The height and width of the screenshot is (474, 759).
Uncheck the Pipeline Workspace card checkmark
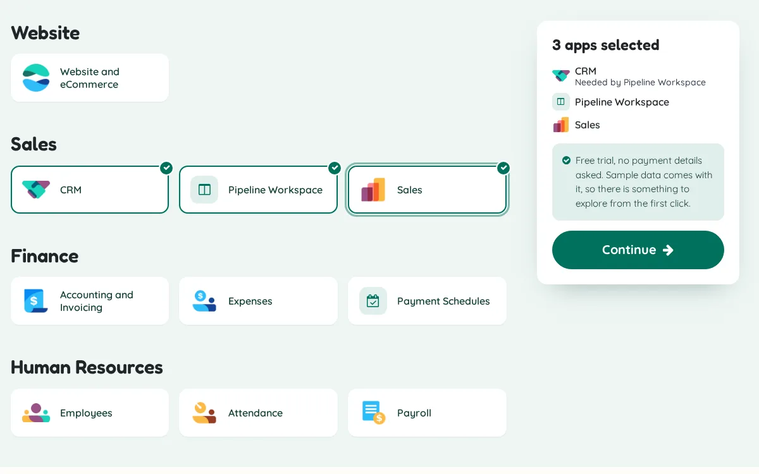pos(335,167)
